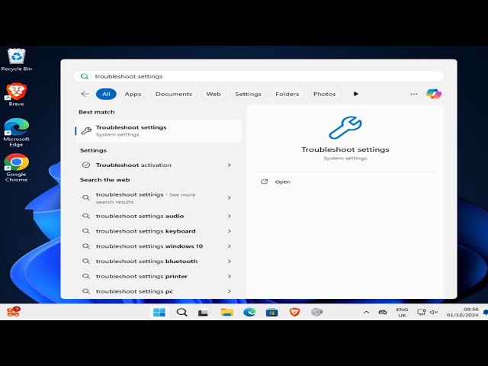
Task: Click Open in the preview pane
Action: [x=283, y=181]
